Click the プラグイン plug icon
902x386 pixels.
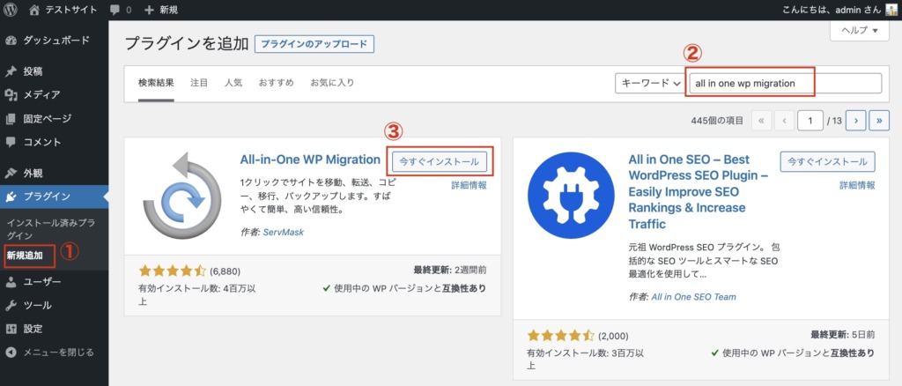(x=11, y=197)
